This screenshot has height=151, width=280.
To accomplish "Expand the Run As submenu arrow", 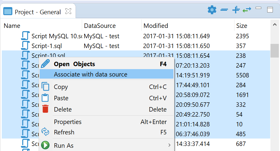I will tap(169, 145).
